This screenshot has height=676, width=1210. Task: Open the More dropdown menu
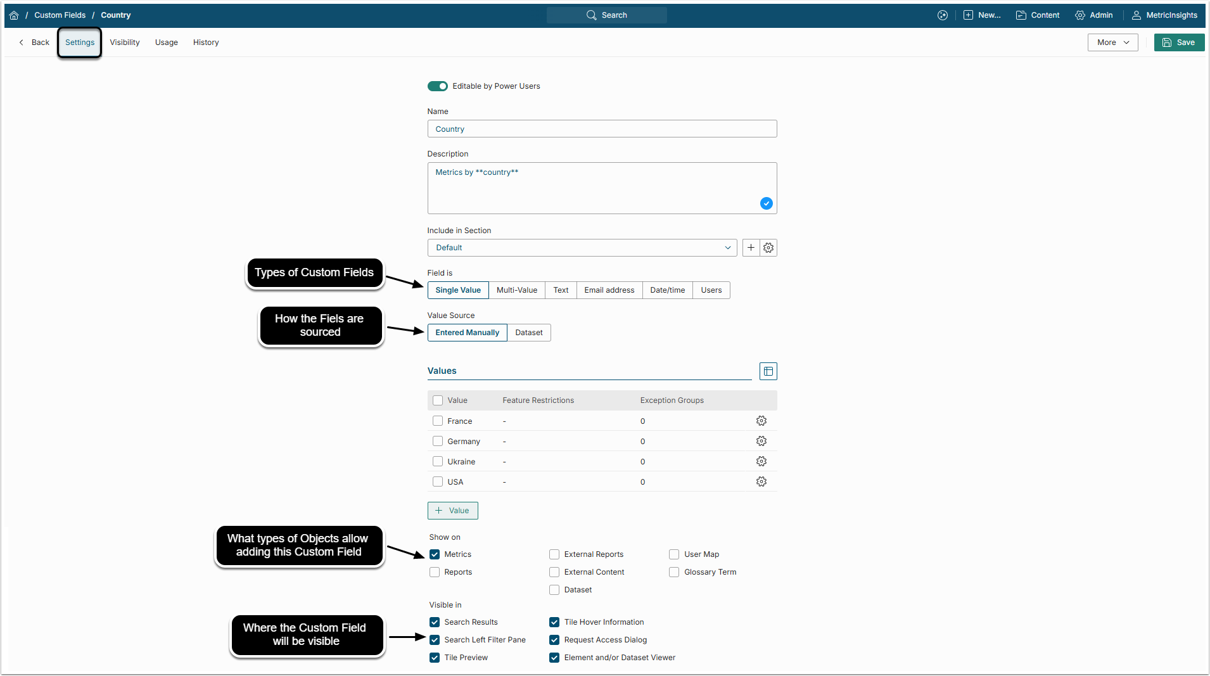(1112, 42)
